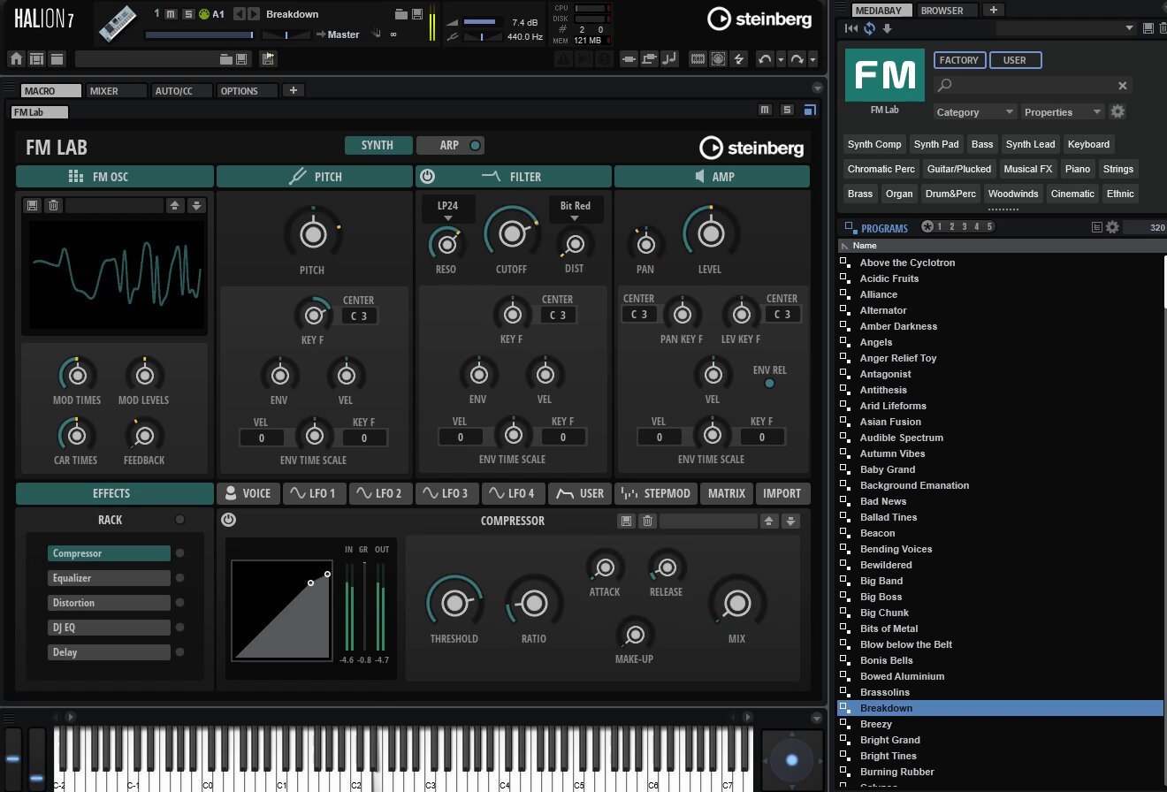This screenshot has height=792, width=1167.
Task: Load a program via folder icon beside Breakdown
Action: tap(402, 14)
